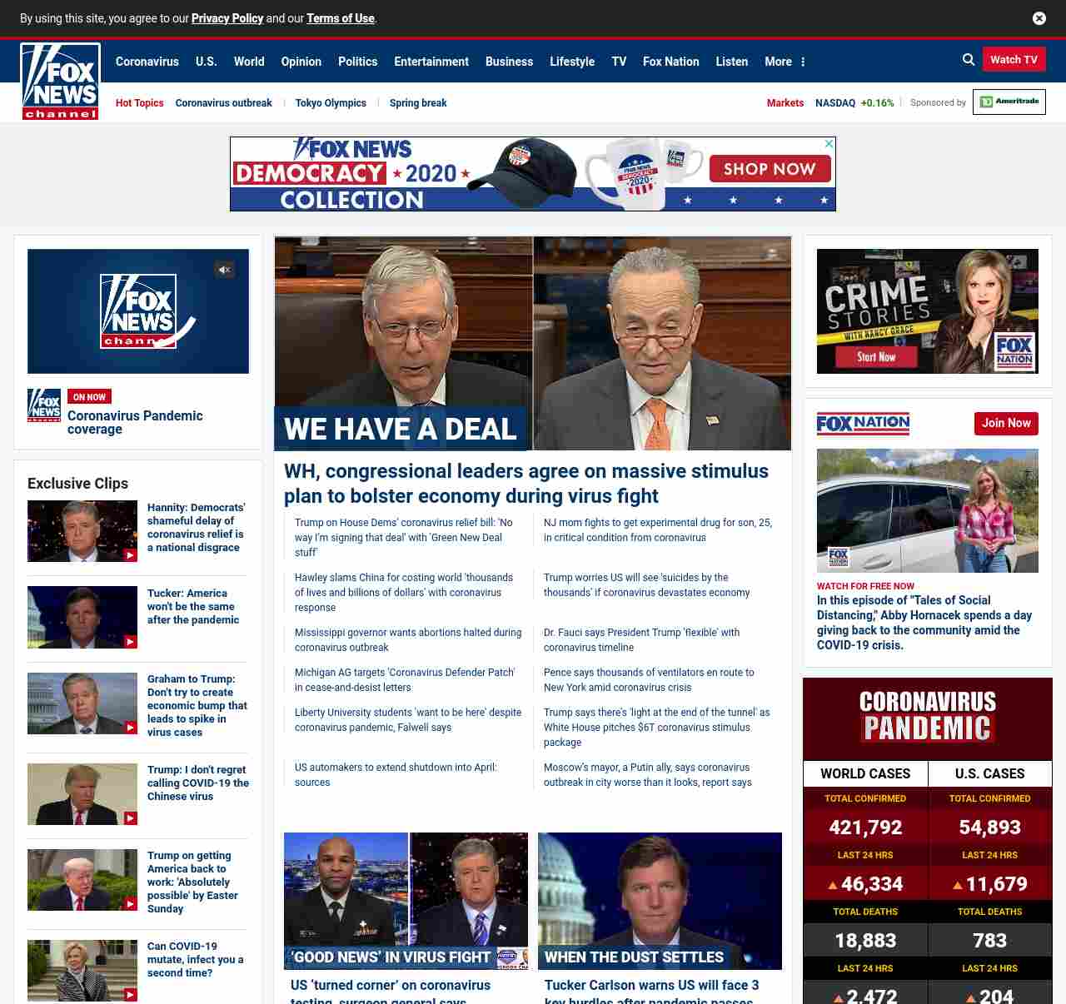
Task: Switch to U.S. Cases tab
Action: pos(989,773)
